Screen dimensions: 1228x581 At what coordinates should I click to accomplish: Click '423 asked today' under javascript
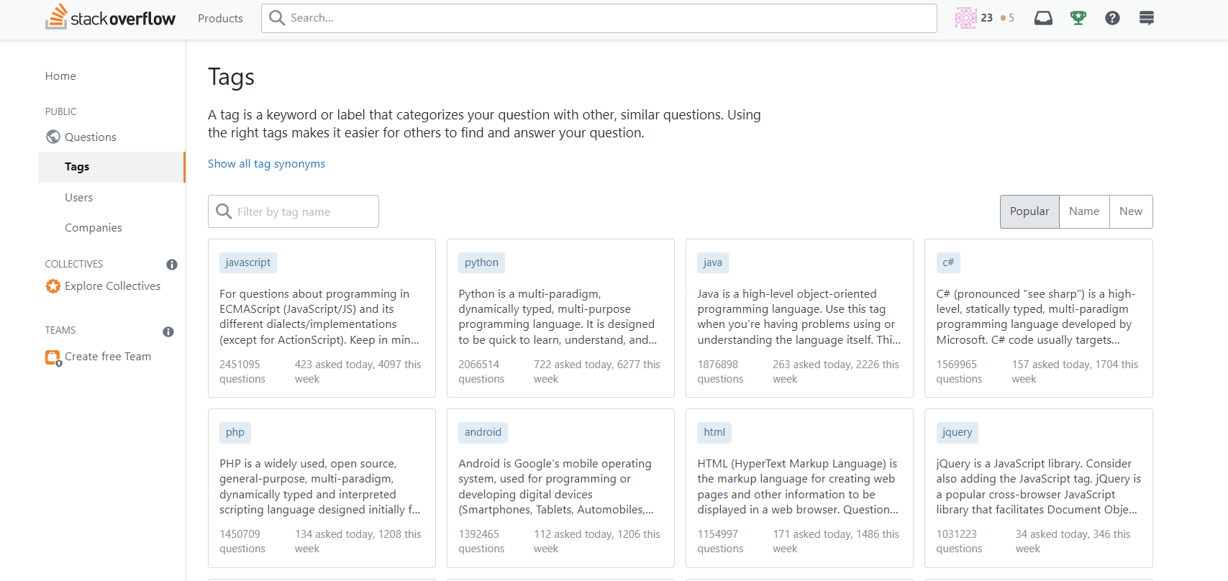(x=335, y=365)
